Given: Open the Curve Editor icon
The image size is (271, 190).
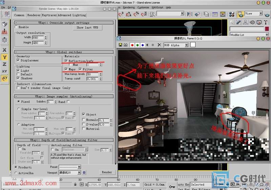Looking at the screenshot, I should [x=215, y=14].
